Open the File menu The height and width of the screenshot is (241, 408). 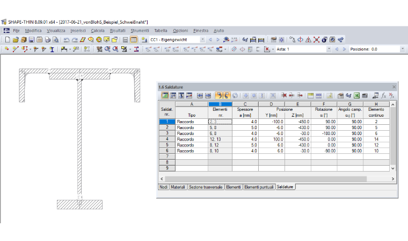click(17, 31)
